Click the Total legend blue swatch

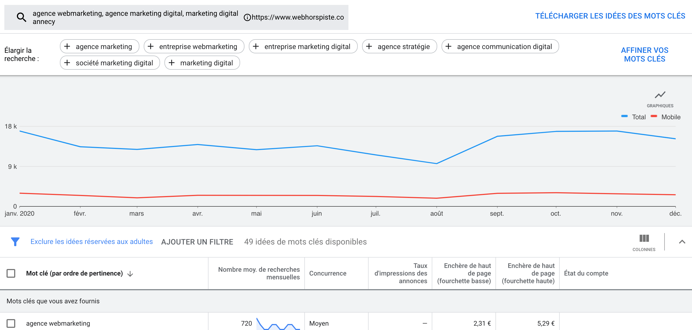point(624,116)
